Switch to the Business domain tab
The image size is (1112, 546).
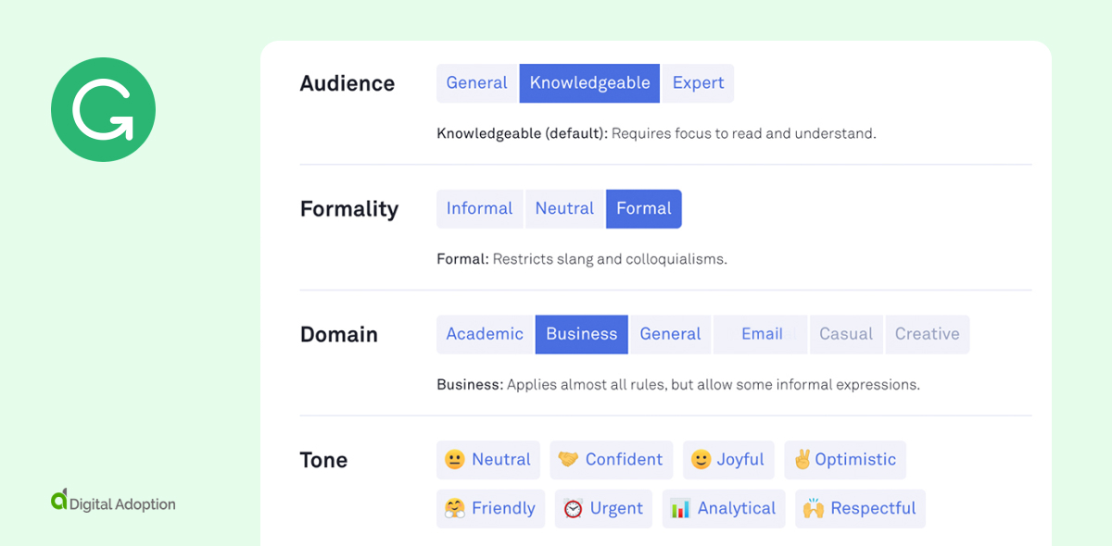(x=581, y=334)
